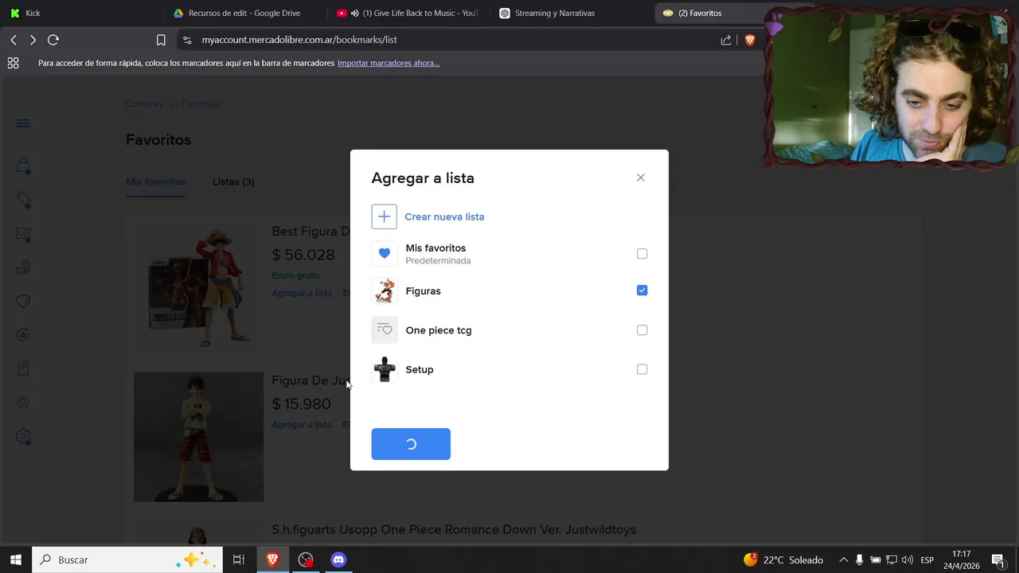
Task: Reload the current page
Action: (x=53, y=40)
